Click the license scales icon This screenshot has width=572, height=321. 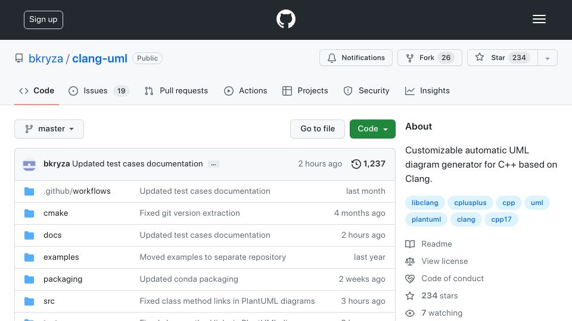410,262
